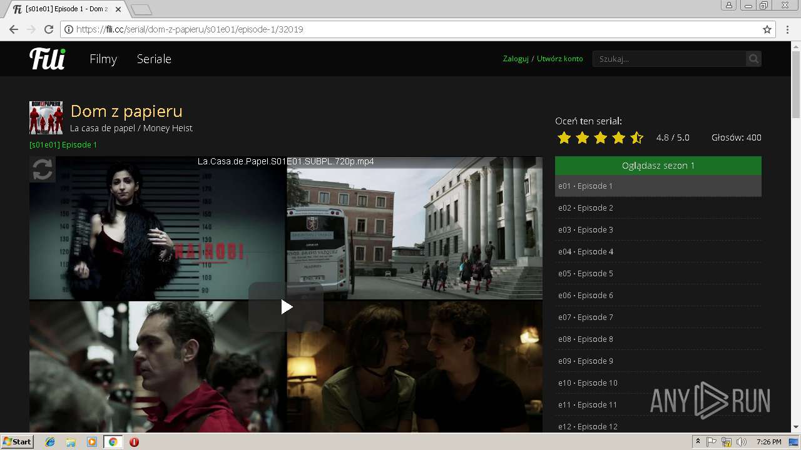
Task: Open the Seriale menu
Action: 154,59
